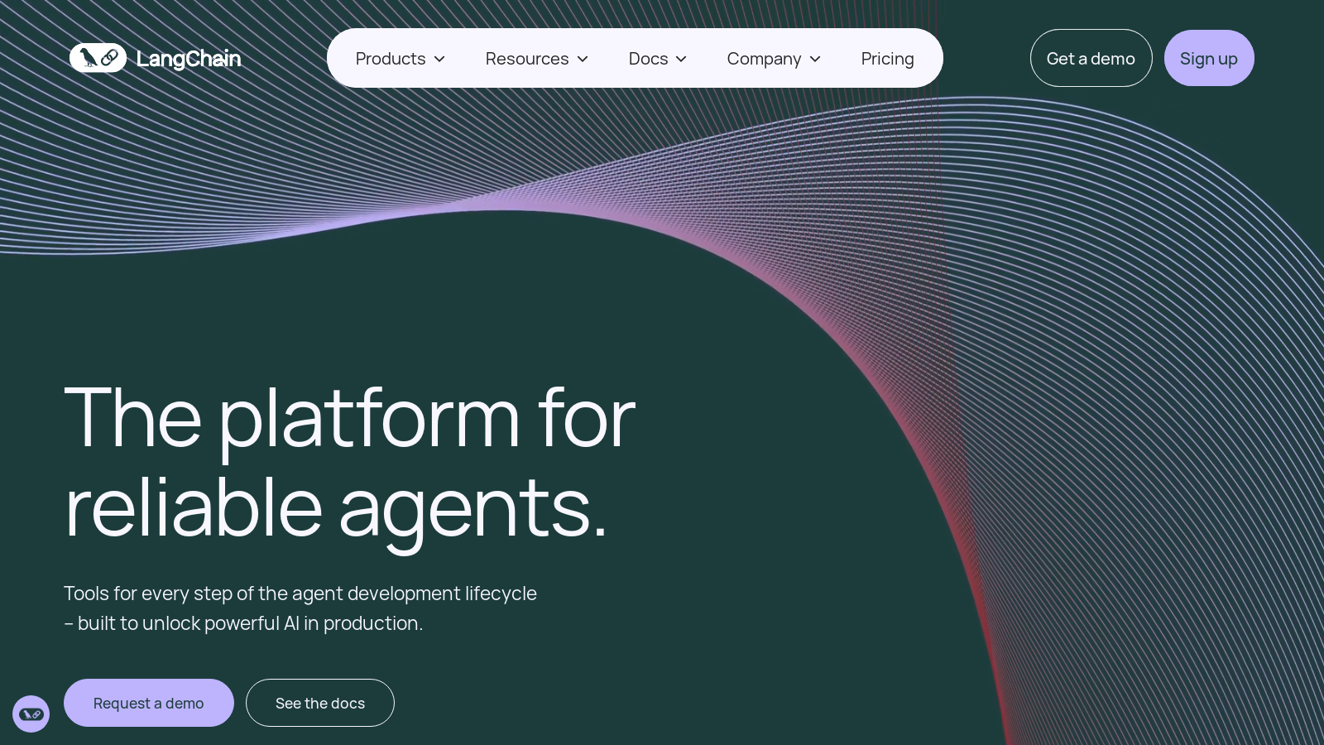
Task: Click the chain link icon in the logo
Action: tap(110, 58)
